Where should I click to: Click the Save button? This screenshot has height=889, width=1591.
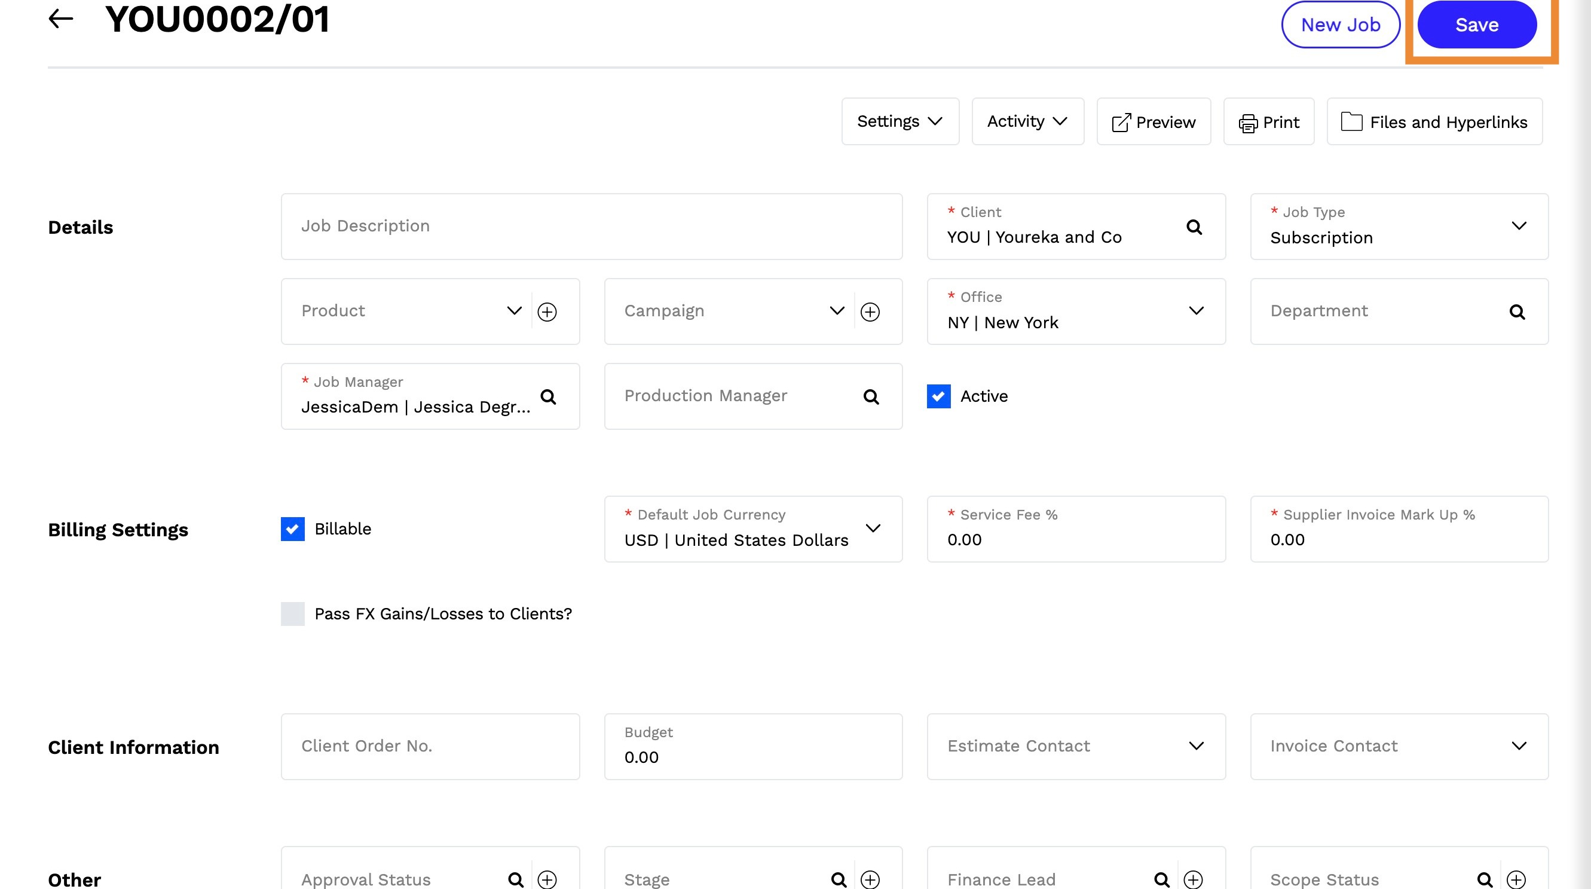click(1476, 25)
